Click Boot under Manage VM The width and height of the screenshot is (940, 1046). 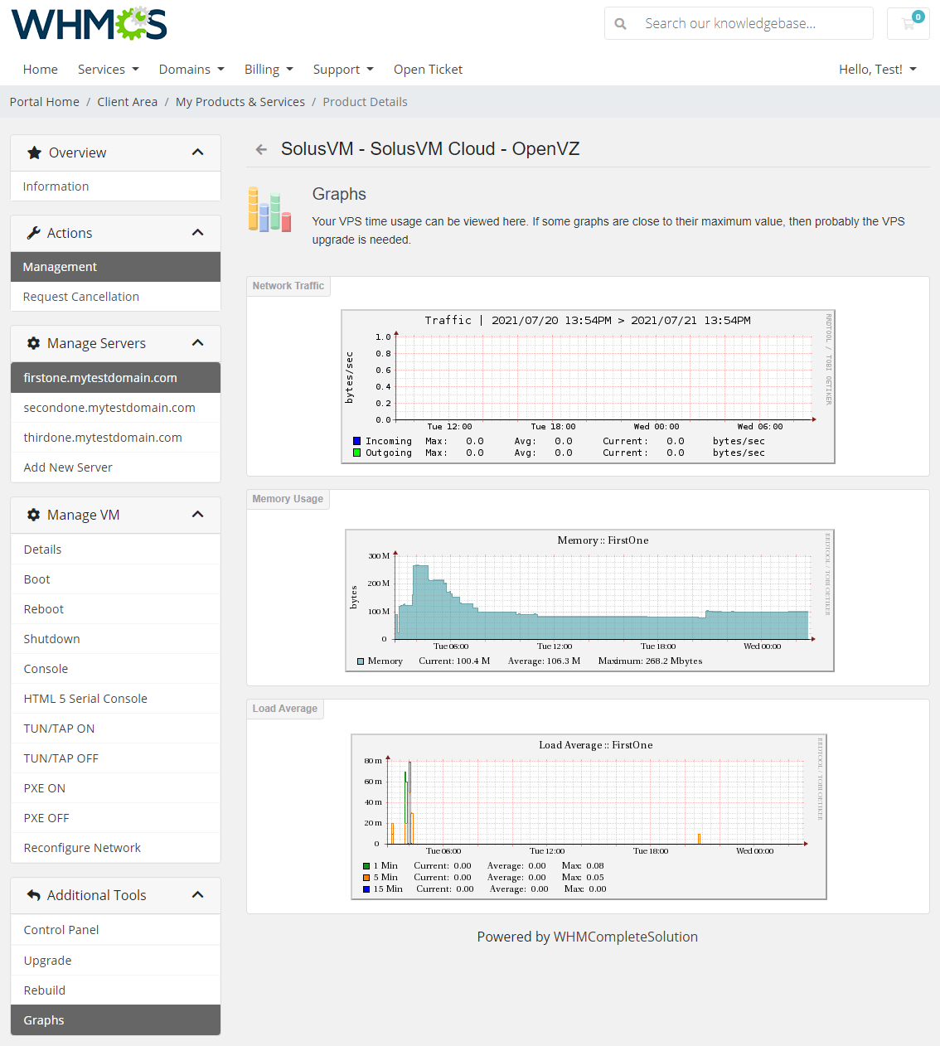tap(115, 579)
